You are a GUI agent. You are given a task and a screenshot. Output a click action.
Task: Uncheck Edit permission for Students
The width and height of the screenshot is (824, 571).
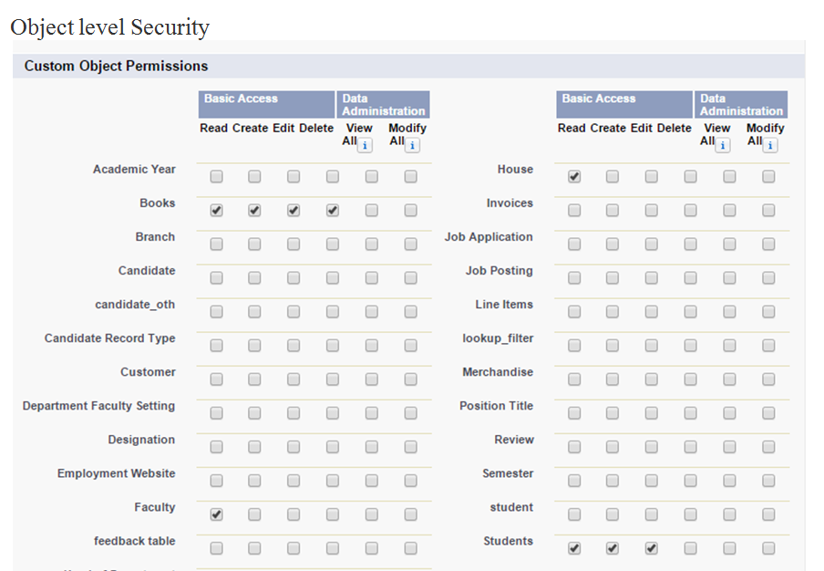651,548
